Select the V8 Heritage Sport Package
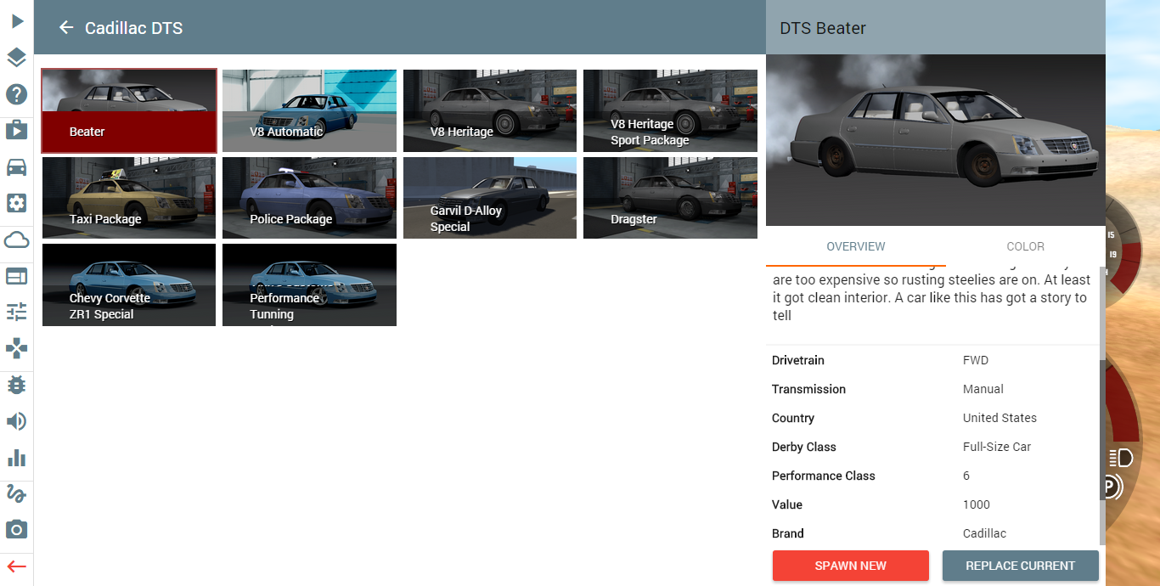 pyautogui.click(x=670, y=110)
